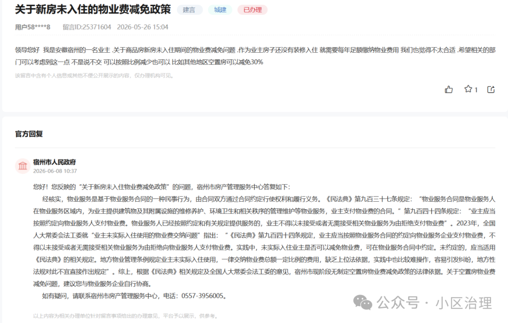Click the 已办理 status tag
The height and width of the screenshot is (323, 508).
pos(253,10)
